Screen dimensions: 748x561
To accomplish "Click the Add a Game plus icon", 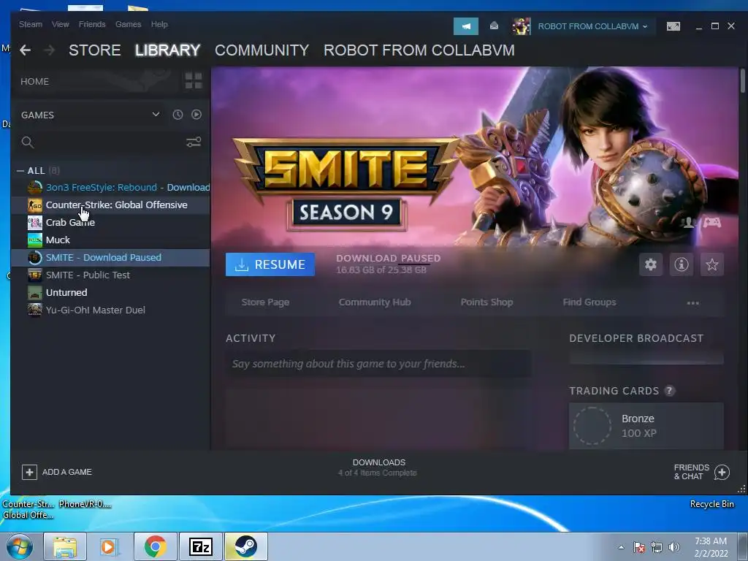I will (29, 472).
